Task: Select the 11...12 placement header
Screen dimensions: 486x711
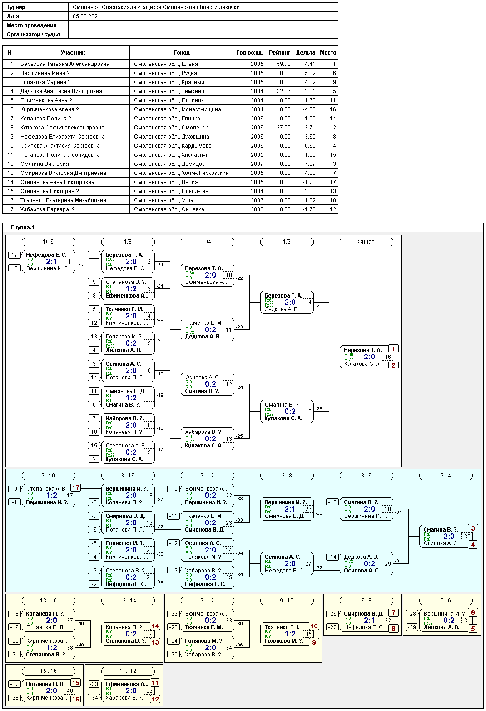Action: point(128,671)
